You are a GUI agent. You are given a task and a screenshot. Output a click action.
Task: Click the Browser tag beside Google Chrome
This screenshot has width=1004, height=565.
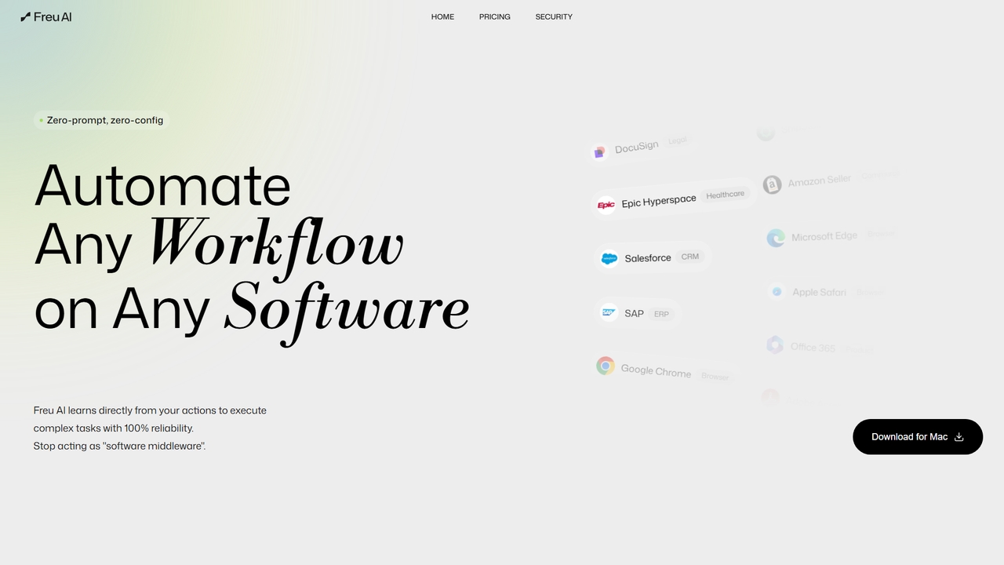click(715, 377)
